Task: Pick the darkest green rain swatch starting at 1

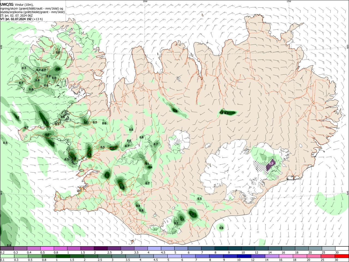Action: pyautogui.click(x=63, y=256)
